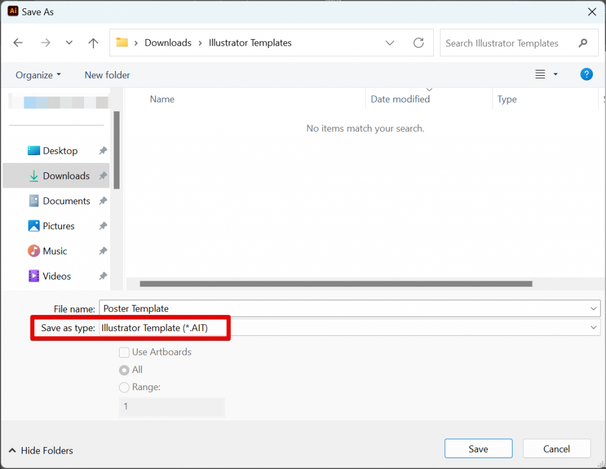
Task: Unpin Desktop from quick access
Action: [x=103, y=151]
